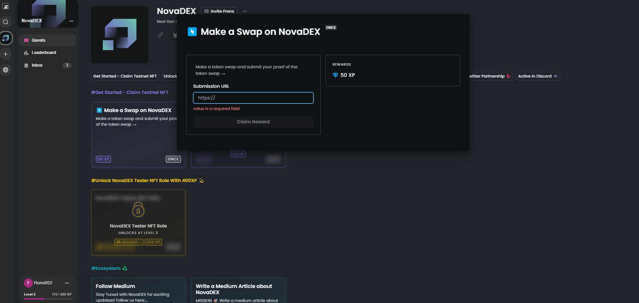Select the NovaDEX community icon in sidebar
This screenshot has height=303, width=639.
tap(5, 38)
